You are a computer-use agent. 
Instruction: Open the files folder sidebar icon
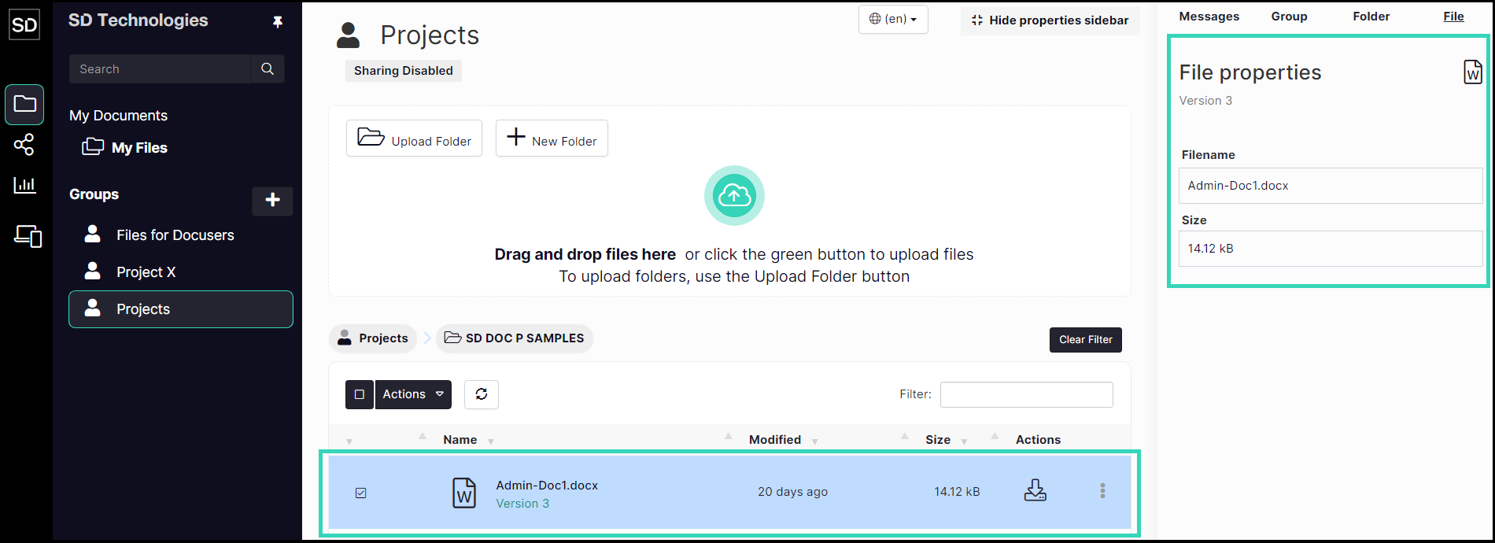pyautogui.click(x=24, y=104)
